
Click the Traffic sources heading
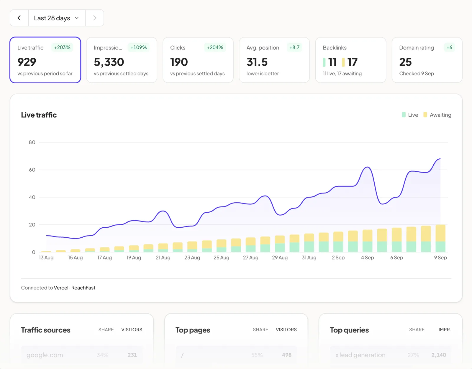[x=46, y=330]
